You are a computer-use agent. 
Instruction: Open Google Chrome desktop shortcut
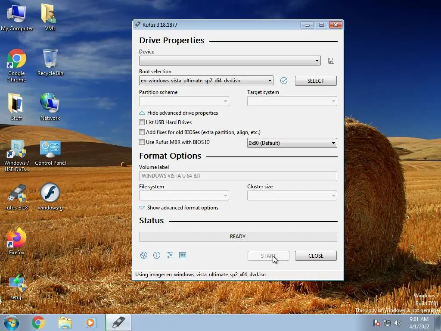[x=17, y=66]
